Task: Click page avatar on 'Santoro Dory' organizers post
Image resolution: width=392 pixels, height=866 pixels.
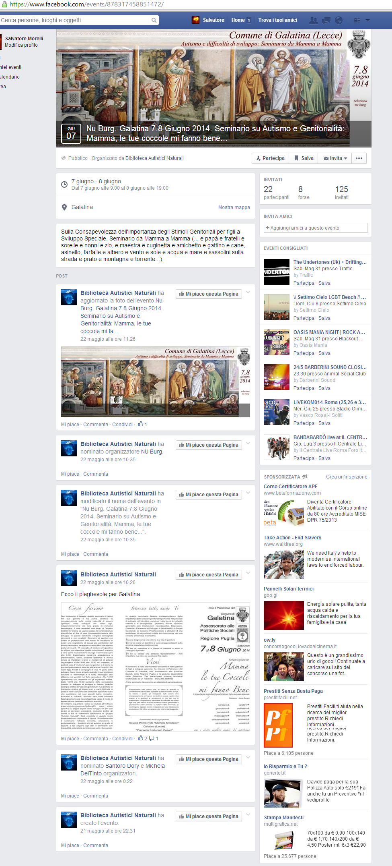Action: tap(69, 763)
